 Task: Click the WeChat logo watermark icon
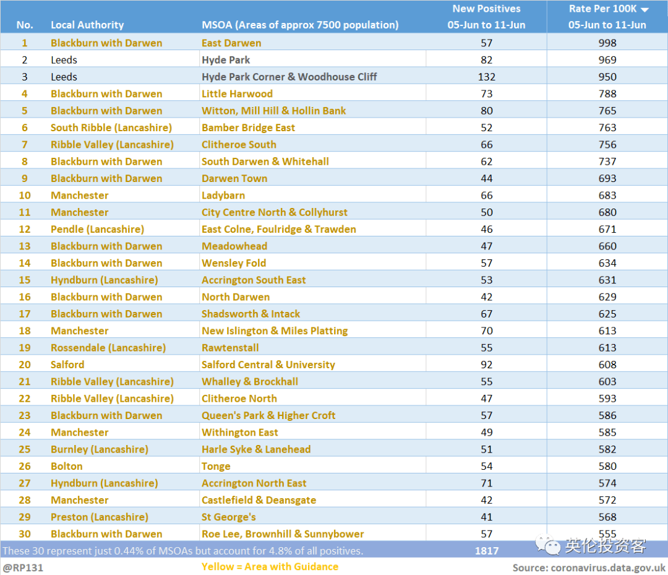click(547, 545)
